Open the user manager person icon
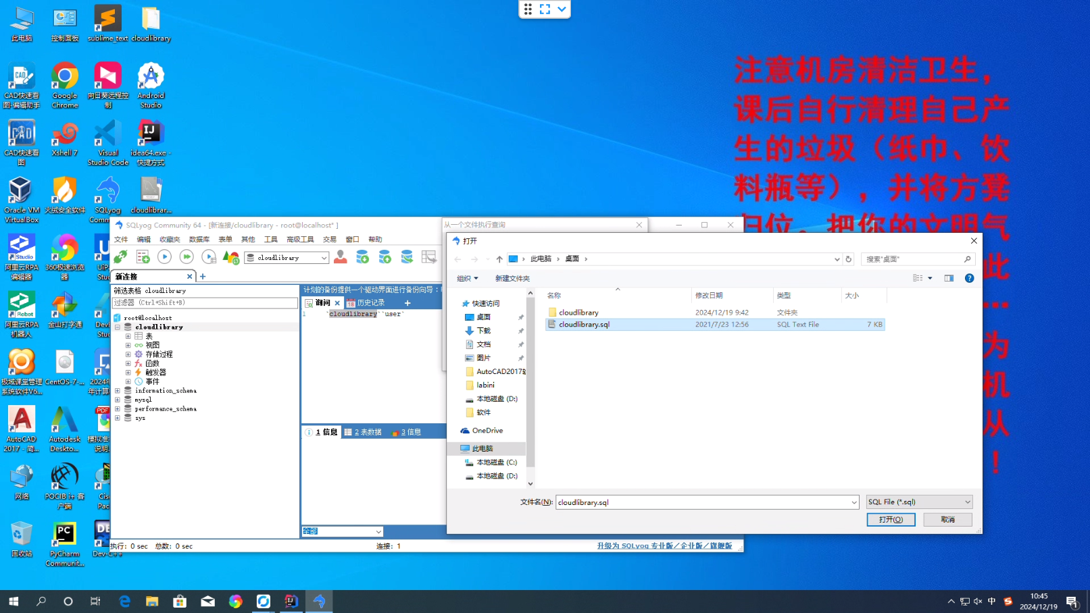The height and width of the screenshot is (613, 1090). (341, 257)
